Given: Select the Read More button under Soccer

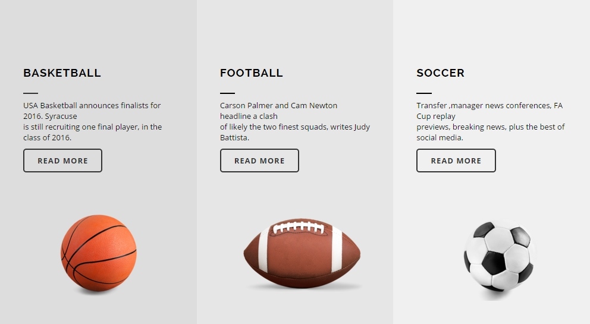Looking at the screenshot, I should pyautogui.click(x=456, y=161).
